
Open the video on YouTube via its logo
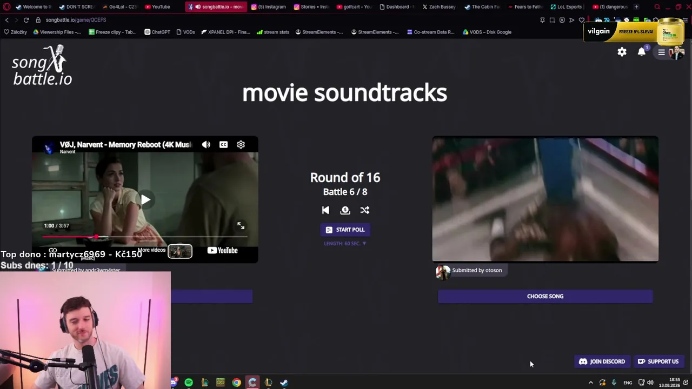tap(222, 250)
